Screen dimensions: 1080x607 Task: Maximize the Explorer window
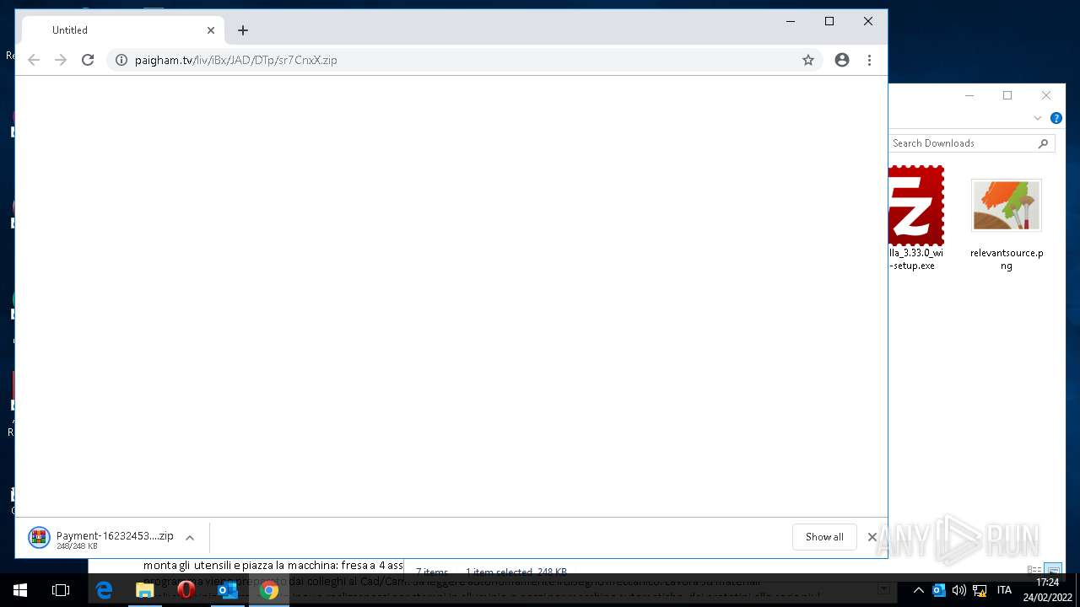click(1007, 95)
